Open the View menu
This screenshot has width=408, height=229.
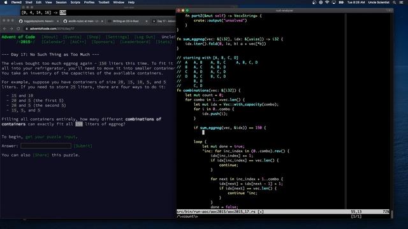point(48,3)
